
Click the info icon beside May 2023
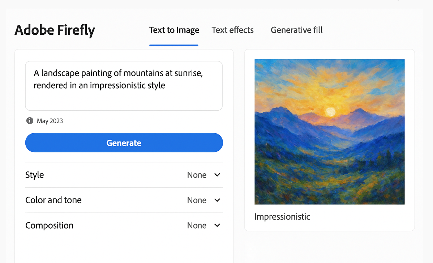coord(30,121)
